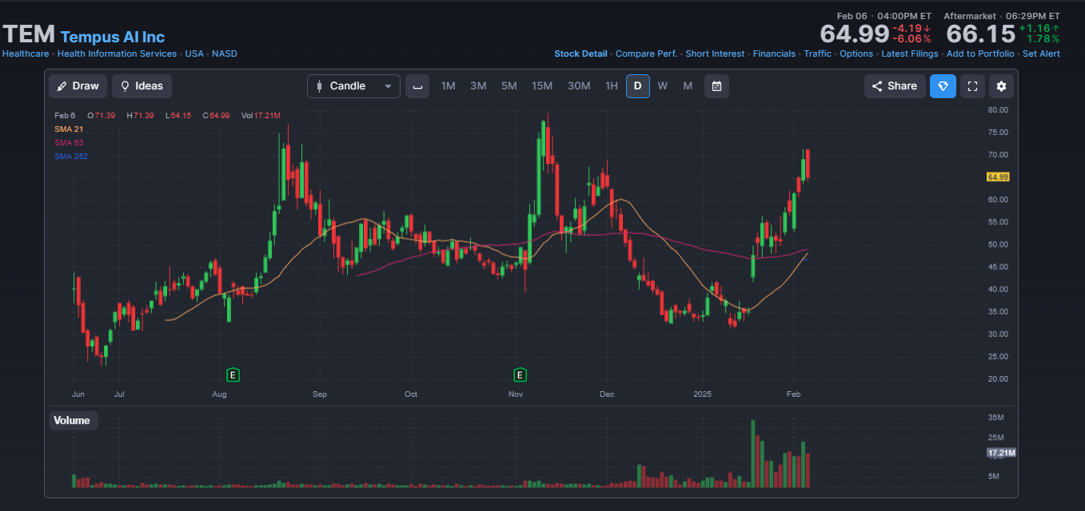
Task: Click the Volume pane label
Action: (x=72, y=420)
